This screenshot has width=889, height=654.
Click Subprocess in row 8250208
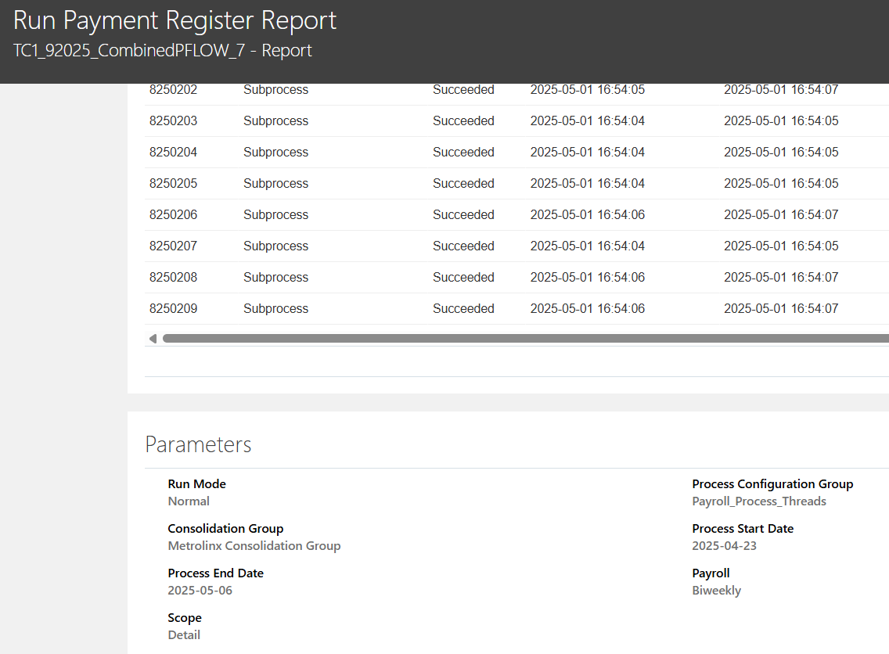point(276,277)
